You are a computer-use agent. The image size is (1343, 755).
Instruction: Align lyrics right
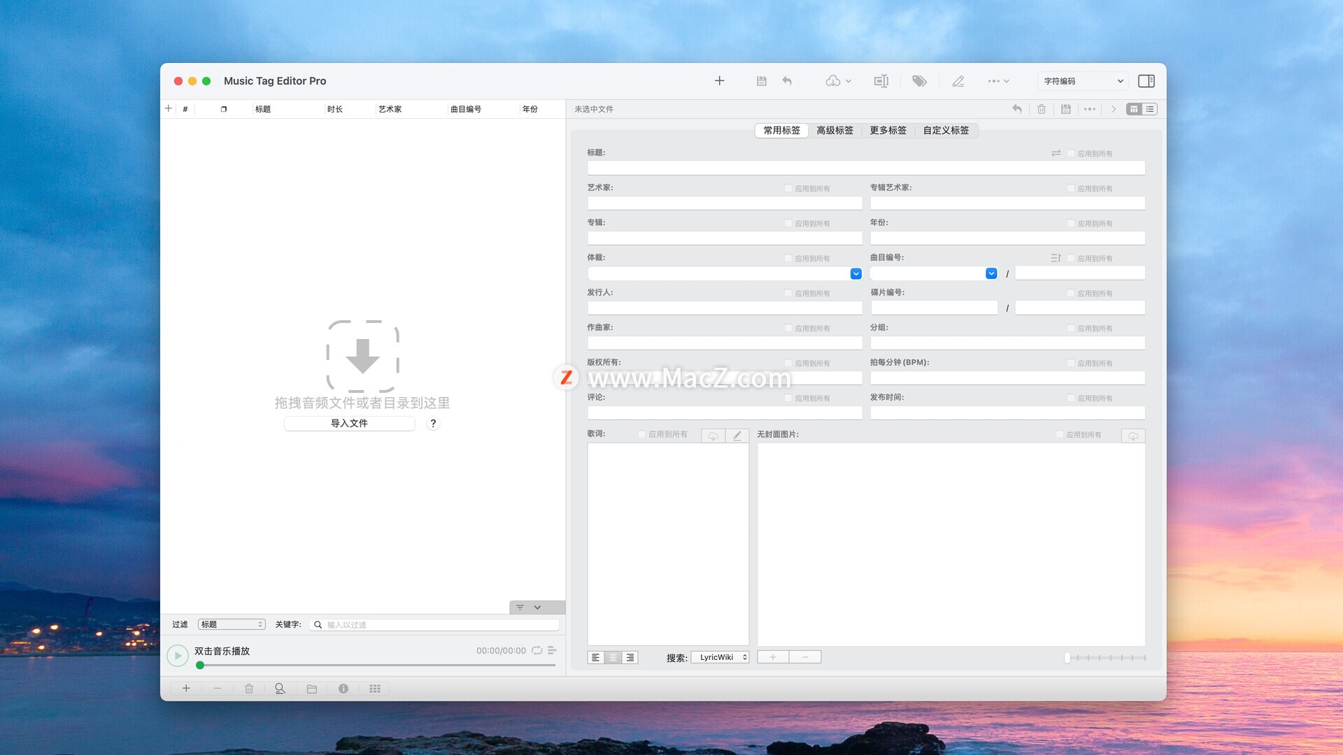(630, 657)
